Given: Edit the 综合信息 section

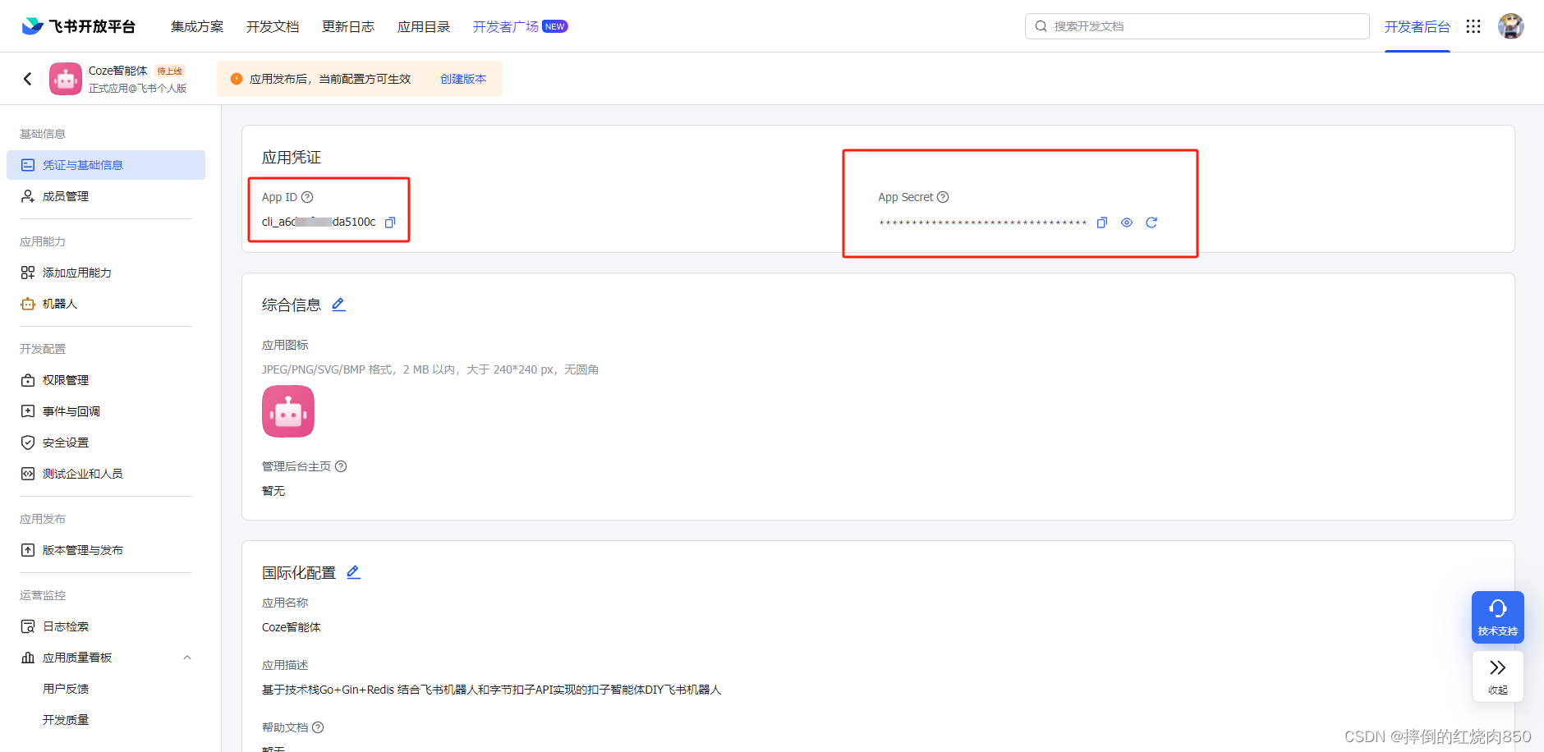Looking at the screenshot, I should (x=338, y=305).
